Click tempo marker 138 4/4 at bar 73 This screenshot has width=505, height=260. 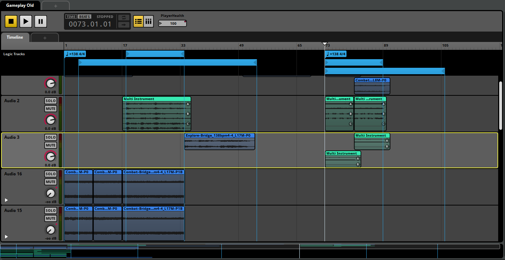click(336, 54)
